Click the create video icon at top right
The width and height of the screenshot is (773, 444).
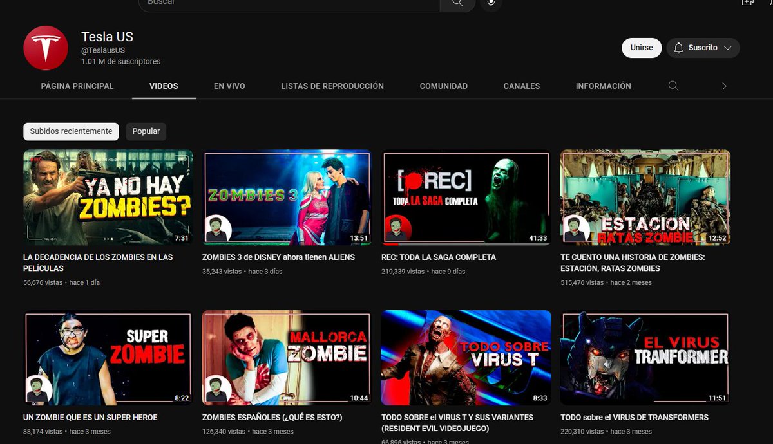pyautogui.click(x=747, y=3)
